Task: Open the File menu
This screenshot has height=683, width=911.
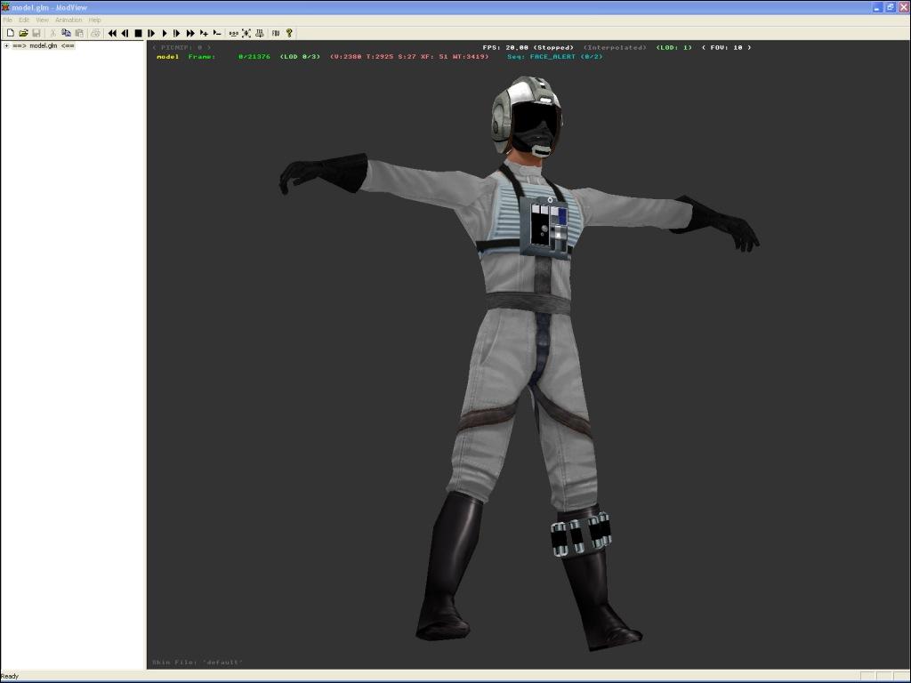Action: [x=8, y=20]
